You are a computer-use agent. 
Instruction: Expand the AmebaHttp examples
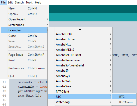(80, 45)
